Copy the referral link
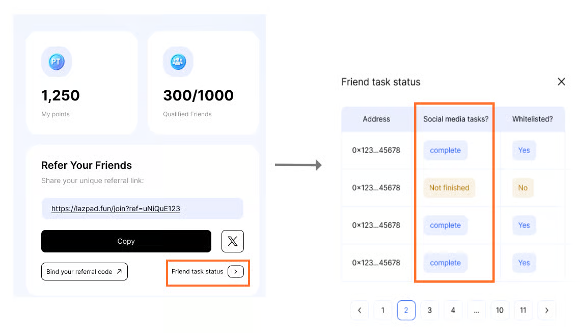The height and width of the screenshot is (333, 580). click(126, 241)
